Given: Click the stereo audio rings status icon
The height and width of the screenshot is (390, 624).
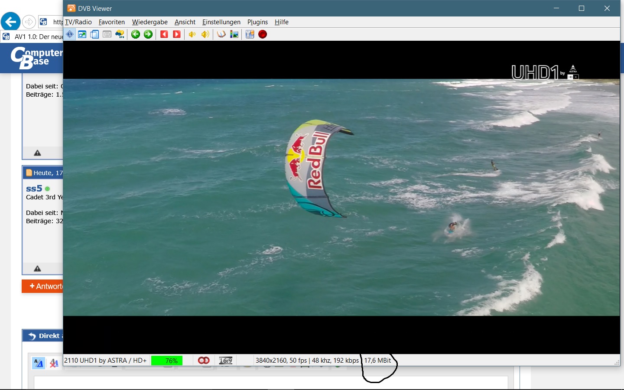Looking at the screenshot, I should point(204,361).
